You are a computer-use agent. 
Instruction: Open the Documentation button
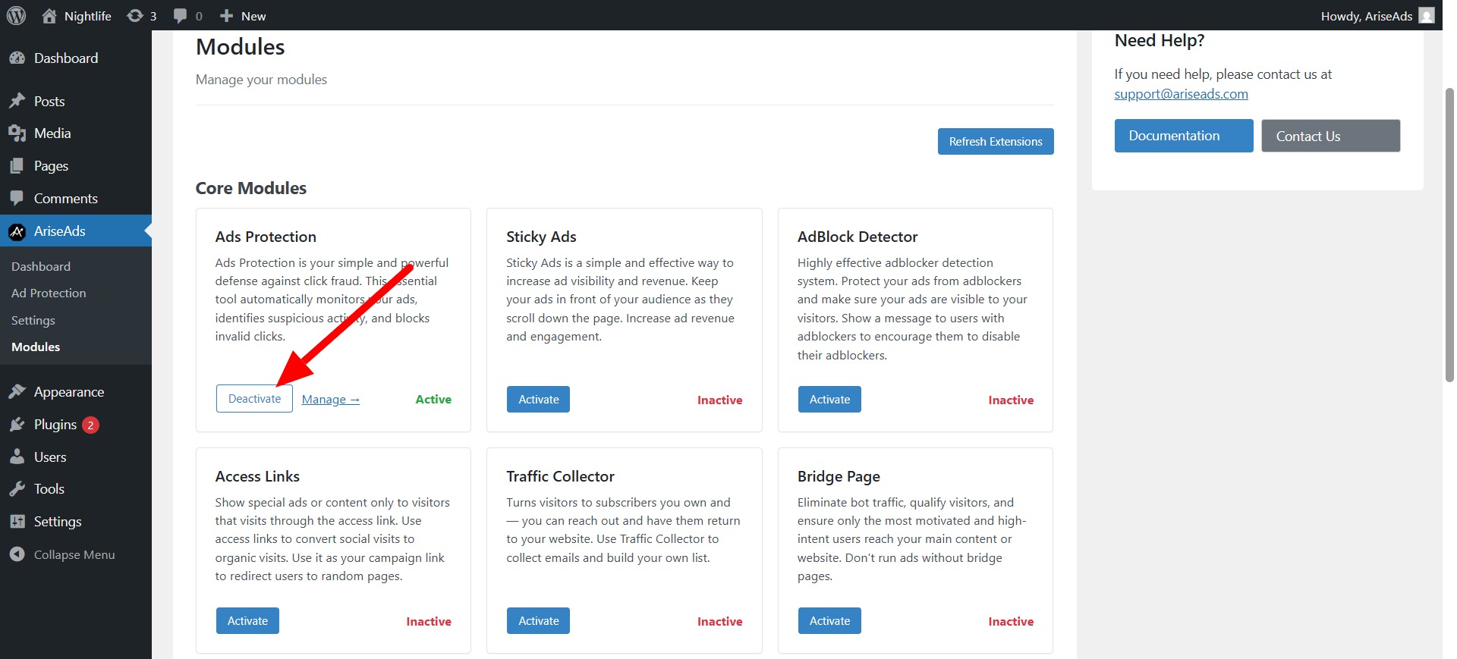tap(1184, 136)
